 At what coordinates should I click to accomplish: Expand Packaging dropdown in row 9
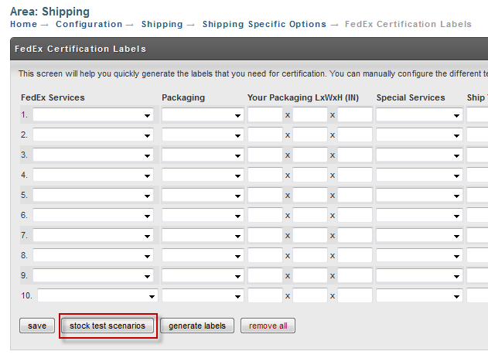pos(203,275)
